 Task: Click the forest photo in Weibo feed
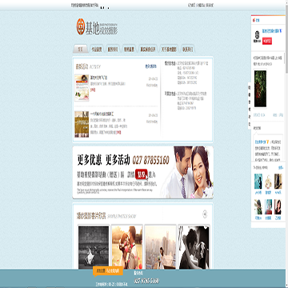(260, 89)
